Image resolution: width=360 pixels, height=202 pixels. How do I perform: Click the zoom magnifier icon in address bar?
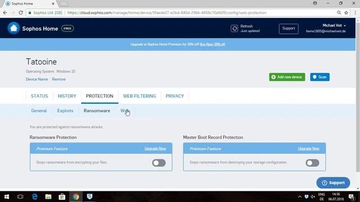[339, 12]
